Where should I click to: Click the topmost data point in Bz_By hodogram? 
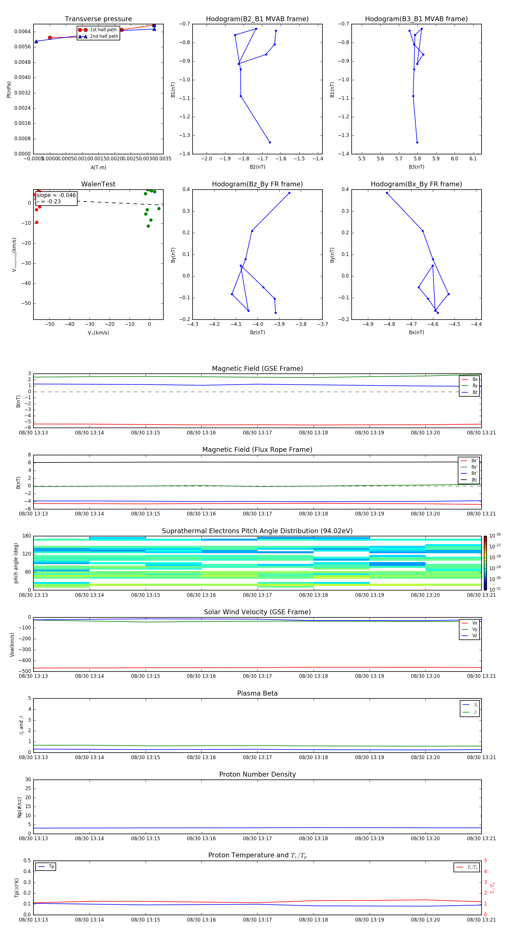click(289, 193)
